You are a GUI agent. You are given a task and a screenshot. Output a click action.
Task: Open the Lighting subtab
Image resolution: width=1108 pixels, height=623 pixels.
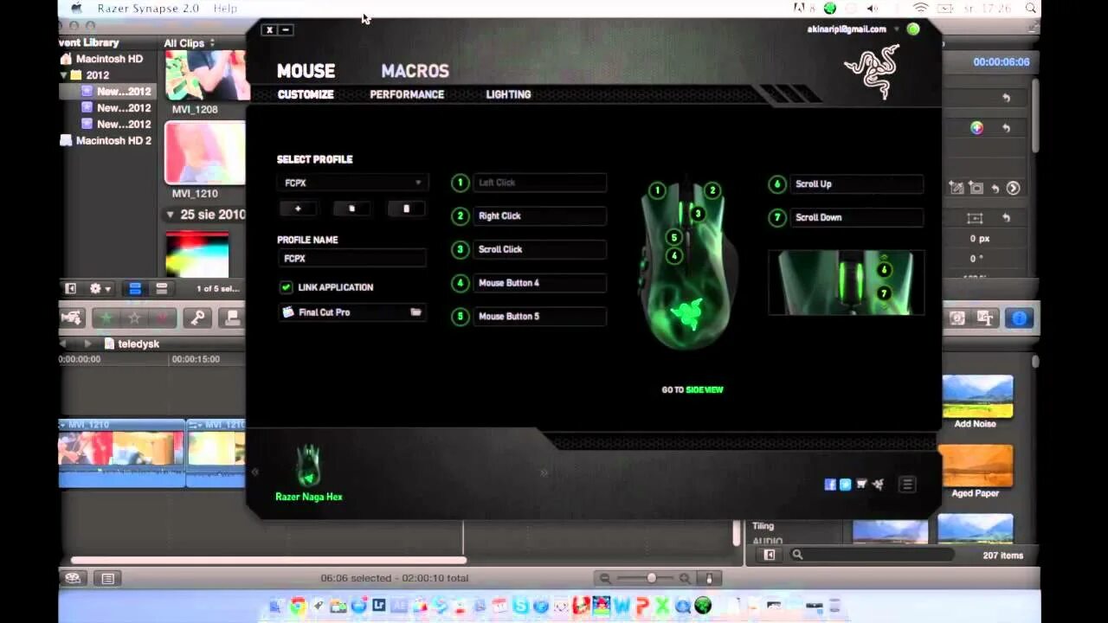[x=508, y=94]
